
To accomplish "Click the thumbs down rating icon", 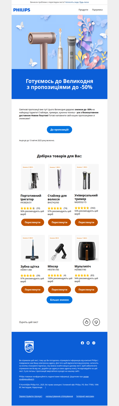I will click(96, 322).
